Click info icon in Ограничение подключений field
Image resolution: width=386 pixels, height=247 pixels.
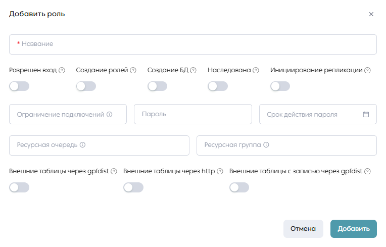109,114
